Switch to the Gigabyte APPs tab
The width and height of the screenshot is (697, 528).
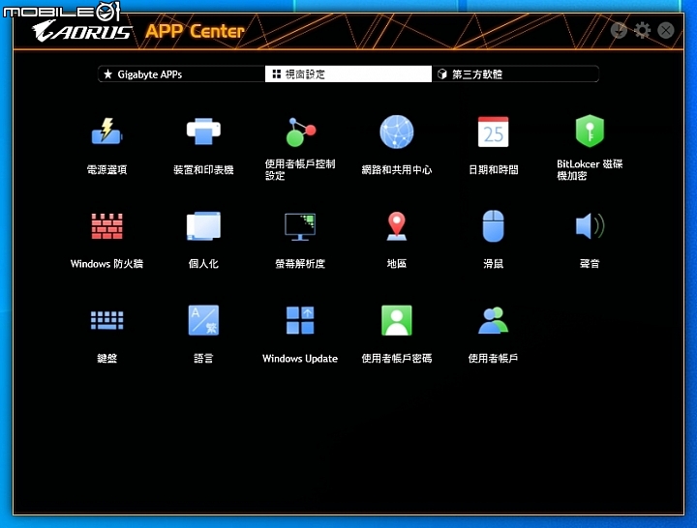(x=181, y=74)
